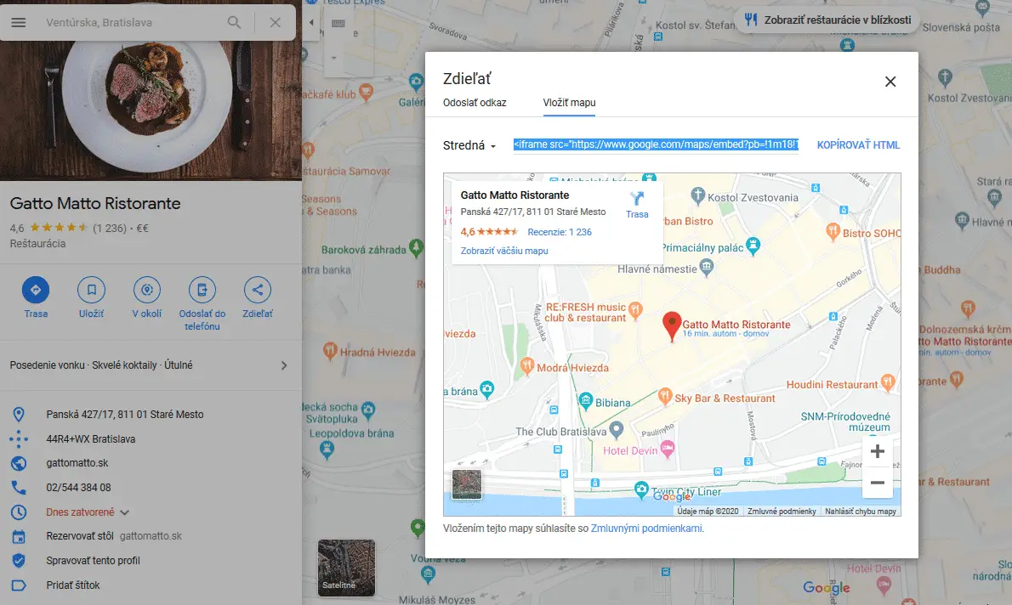Click the keyboard icon near panel toggle

(x=338, y=23)
